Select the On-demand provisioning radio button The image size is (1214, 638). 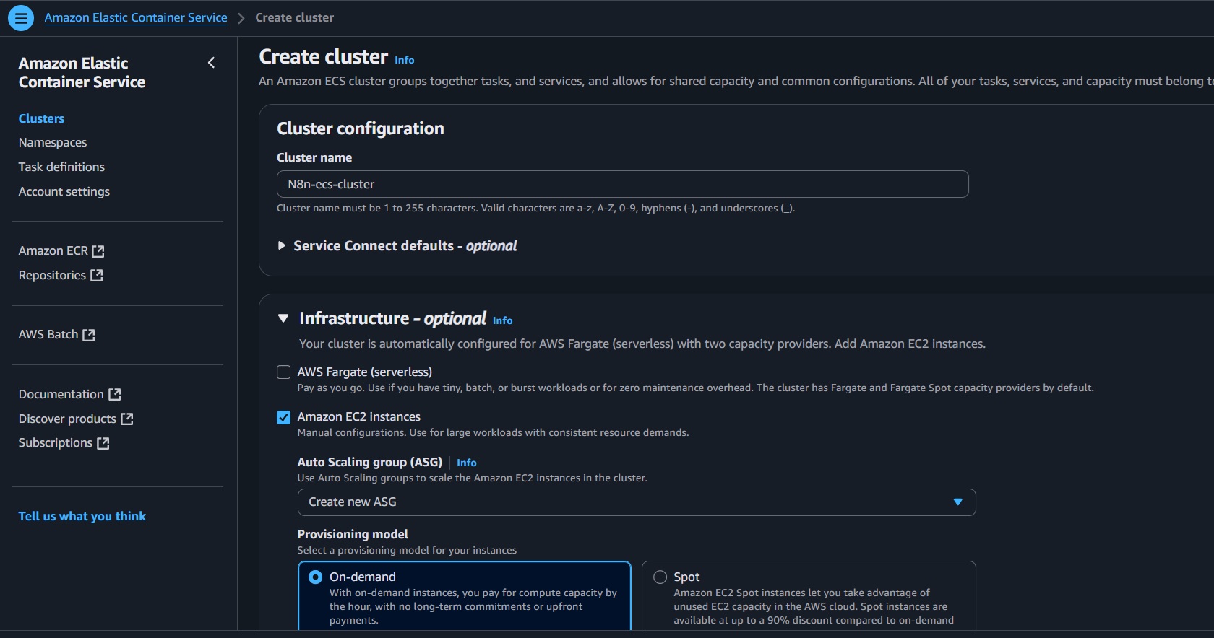[316, 577]
